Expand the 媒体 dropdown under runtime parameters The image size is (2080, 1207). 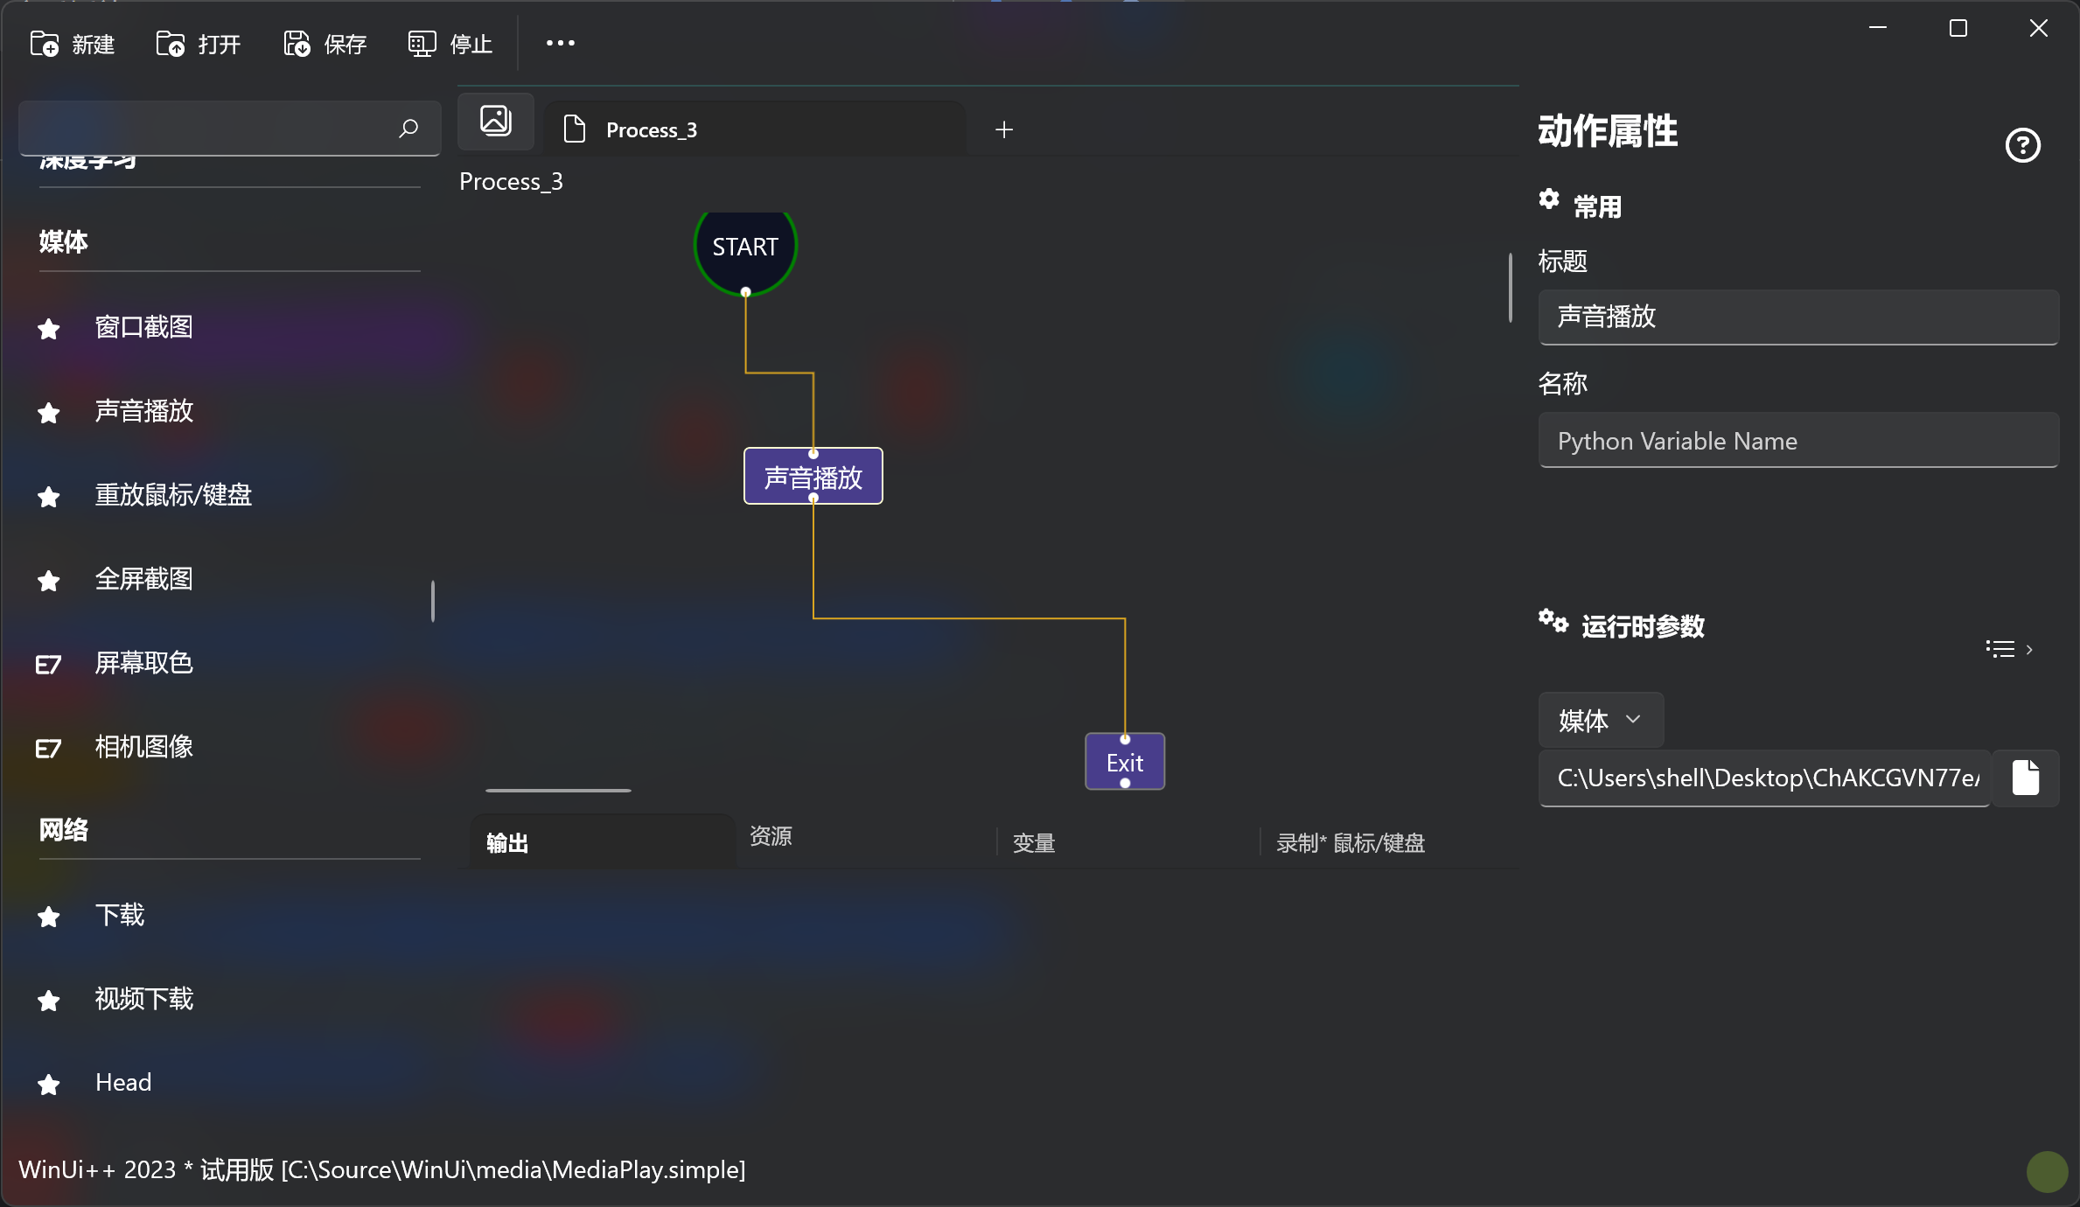click(1600, 720)
